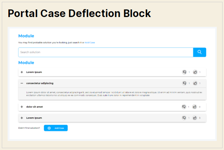Thumbs up the last Lorem ipsum row
Screen dimensions: 224x150
point(195,118)
